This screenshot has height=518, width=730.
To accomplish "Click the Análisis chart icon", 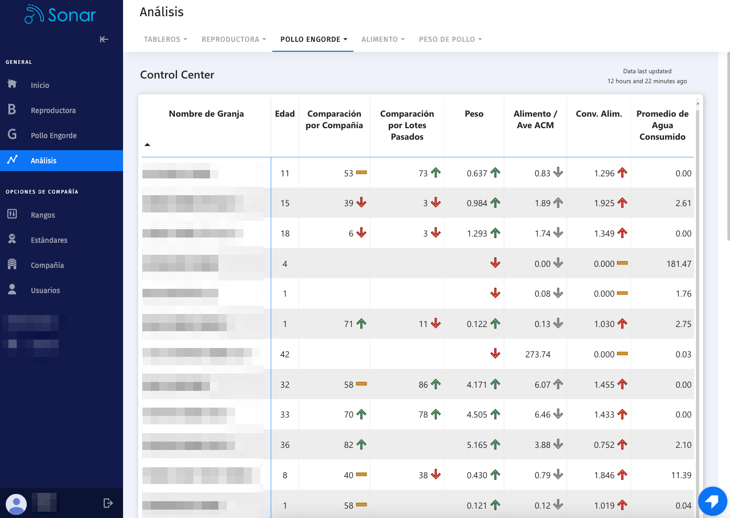I will 12,160.
